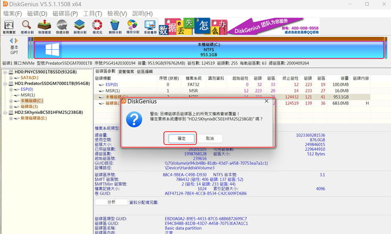Click the 搜尋分割 magnifier toolbar icon
391x234 pixels.
tap(27, 27)
